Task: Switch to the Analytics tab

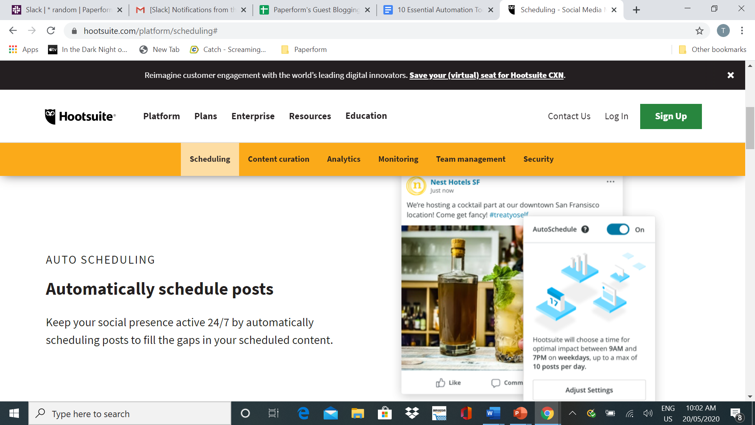Action: pos(343,159)
